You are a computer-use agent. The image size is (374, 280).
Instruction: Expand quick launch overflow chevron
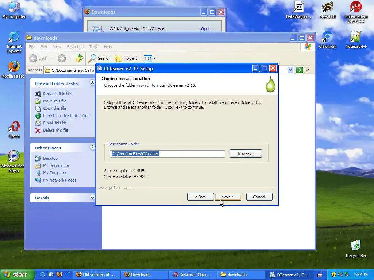[68, 273]
